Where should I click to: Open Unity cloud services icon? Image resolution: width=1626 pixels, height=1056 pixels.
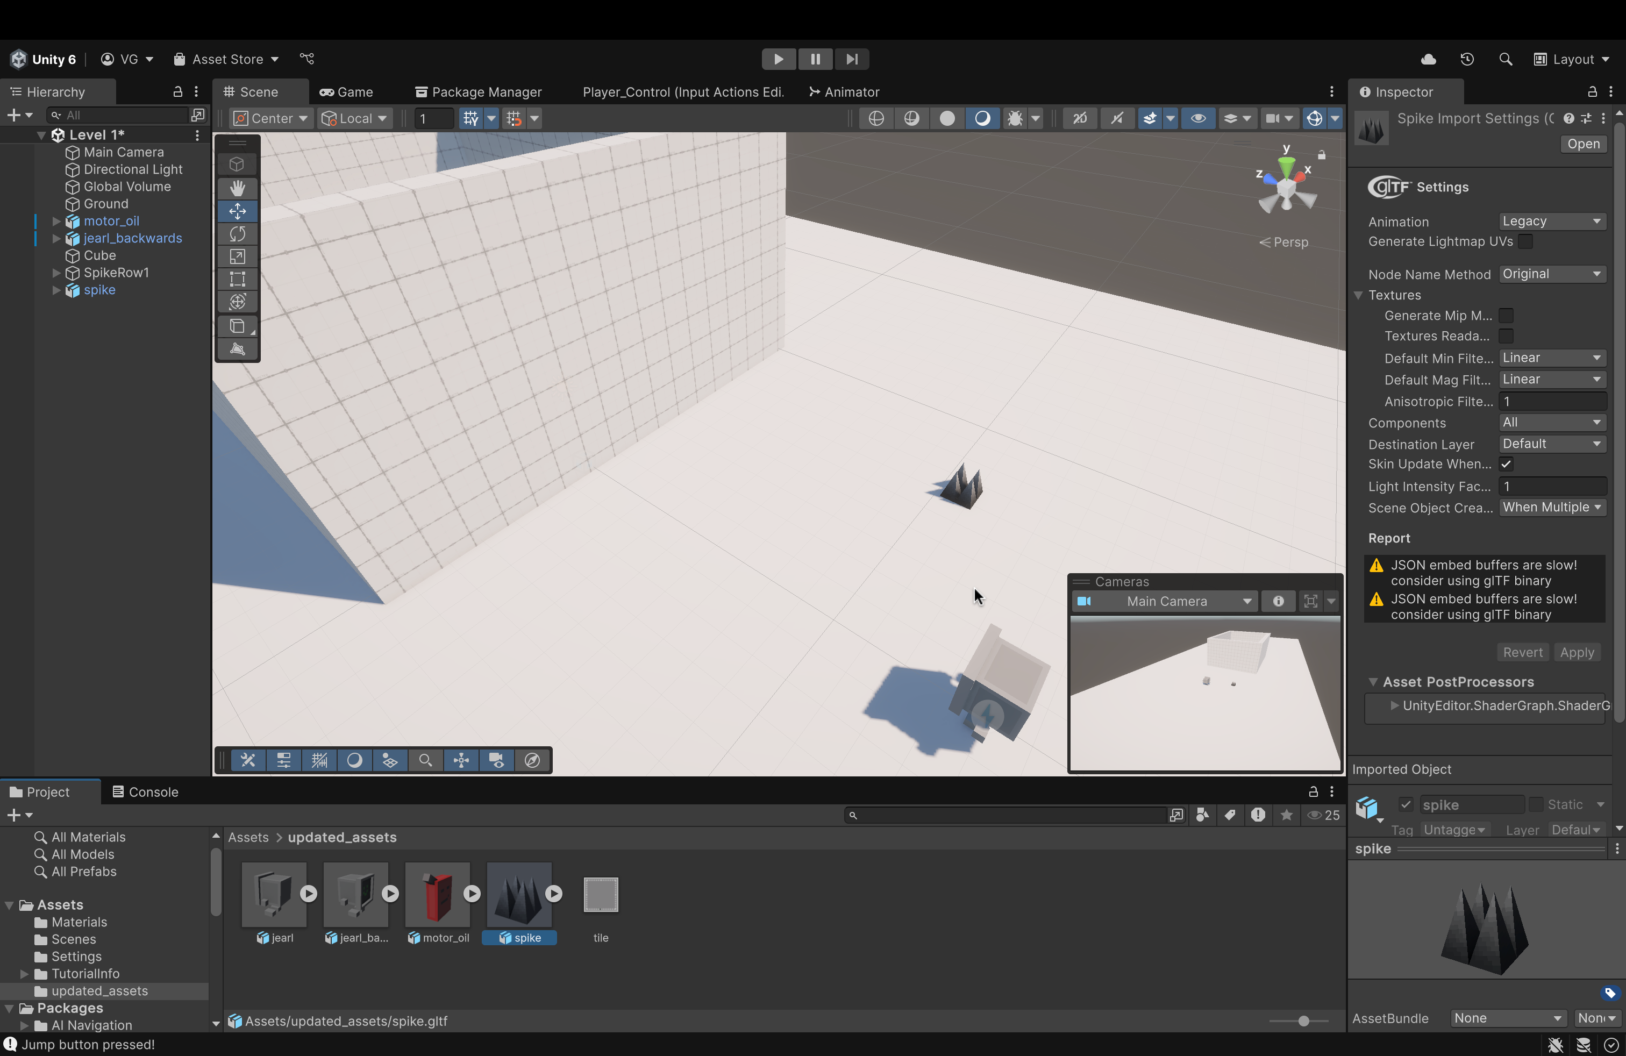click(1428, 60)
